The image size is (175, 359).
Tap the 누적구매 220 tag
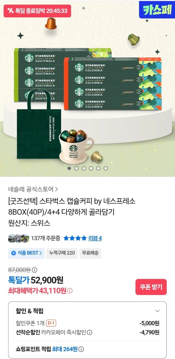pyautogui.click(x=62, y=253)
